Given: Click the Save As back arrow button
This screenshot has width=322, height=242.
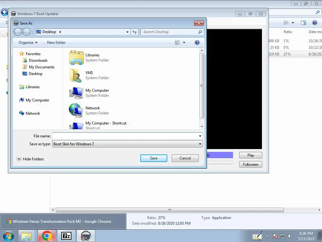Looking at the screenshot, I should tap(18, 32).
